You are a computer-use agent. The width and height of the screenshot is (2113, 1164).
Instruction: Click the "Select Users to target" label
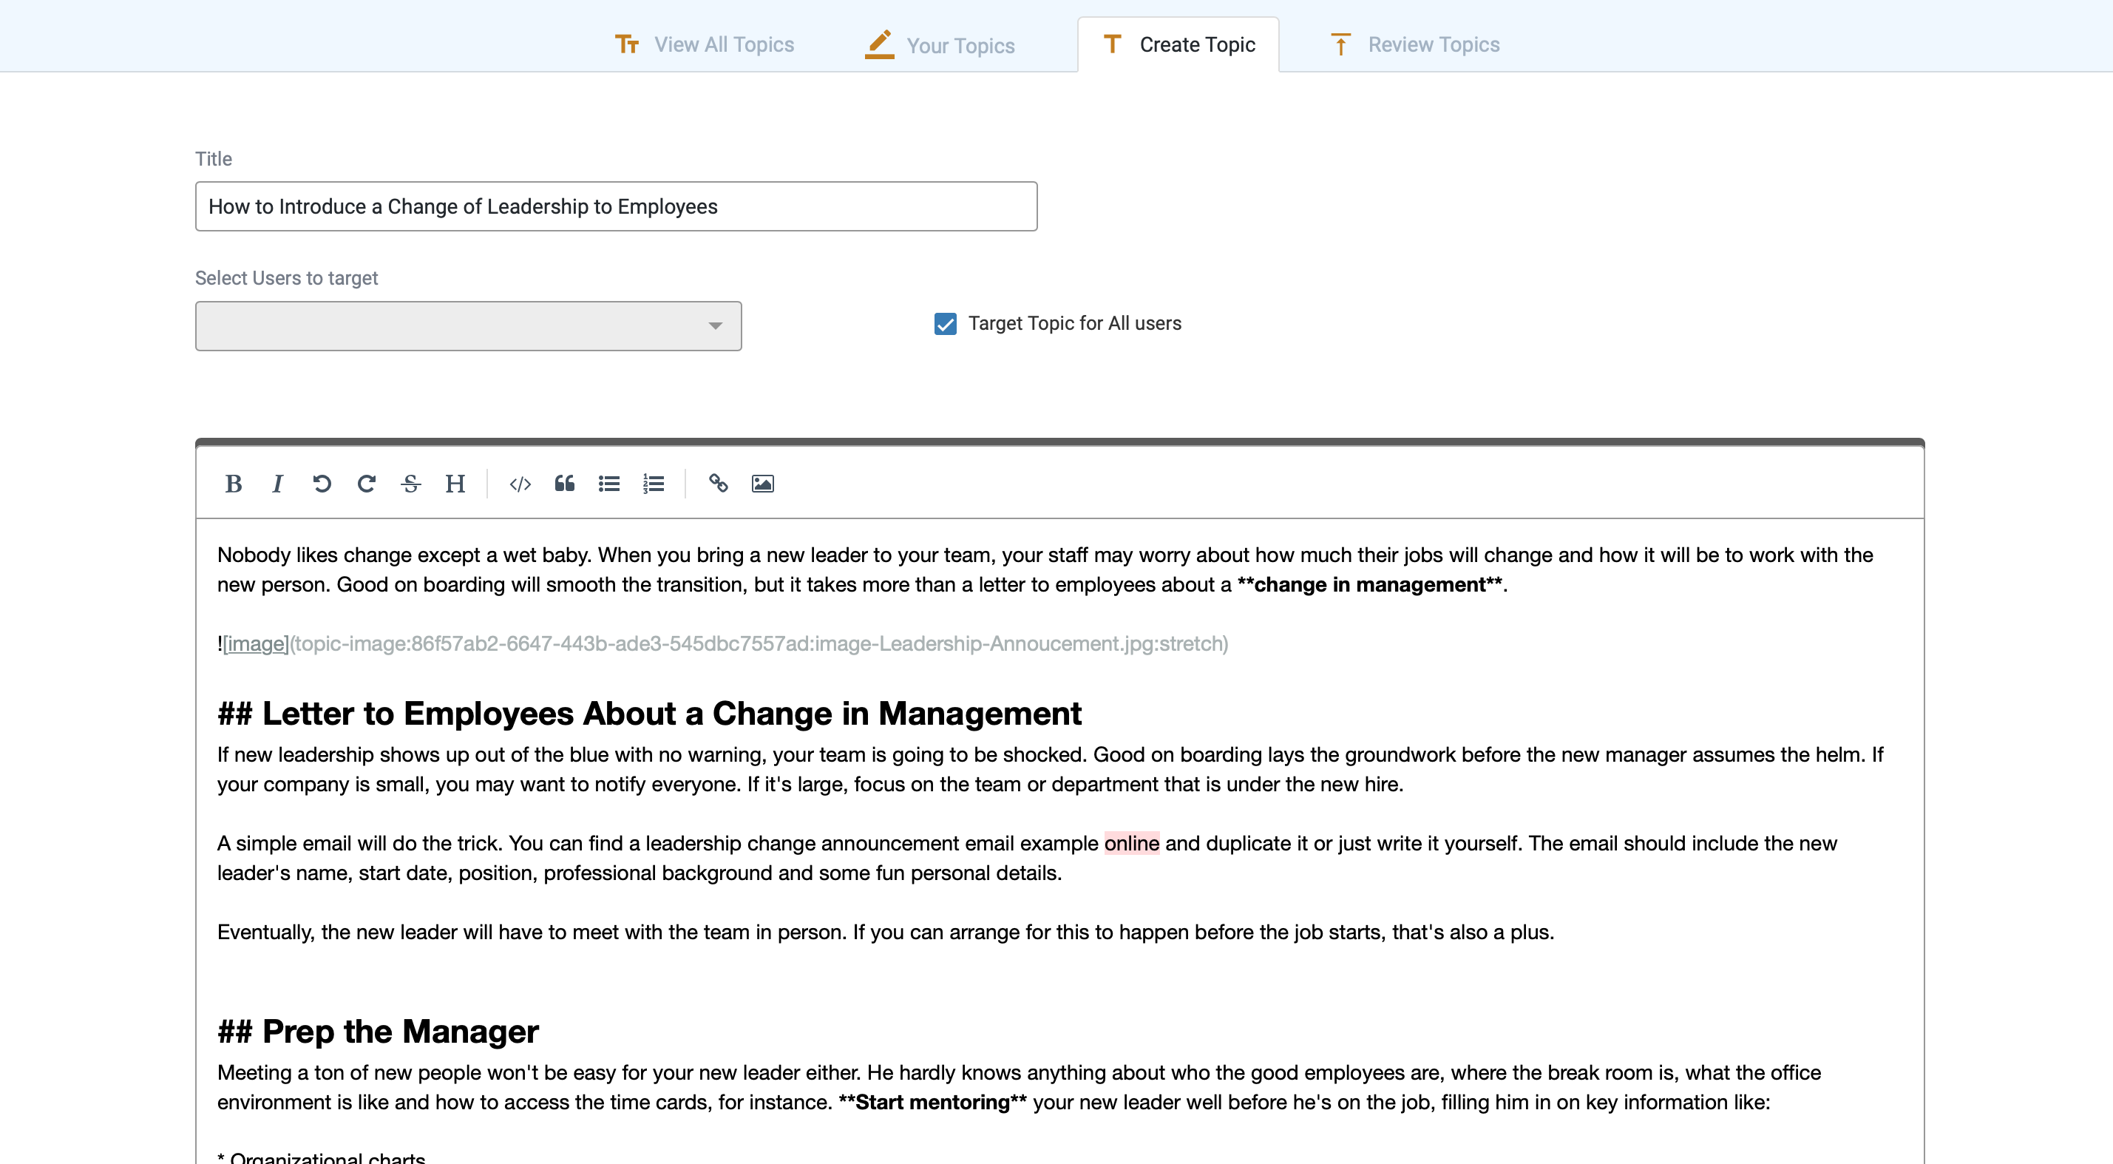pos(286,278)
